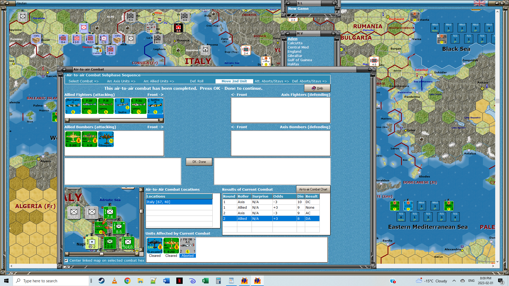Click the Pisa 2-4 unit on the Adriatic coast
Screen dimensions: 509x286
(246, 50)
